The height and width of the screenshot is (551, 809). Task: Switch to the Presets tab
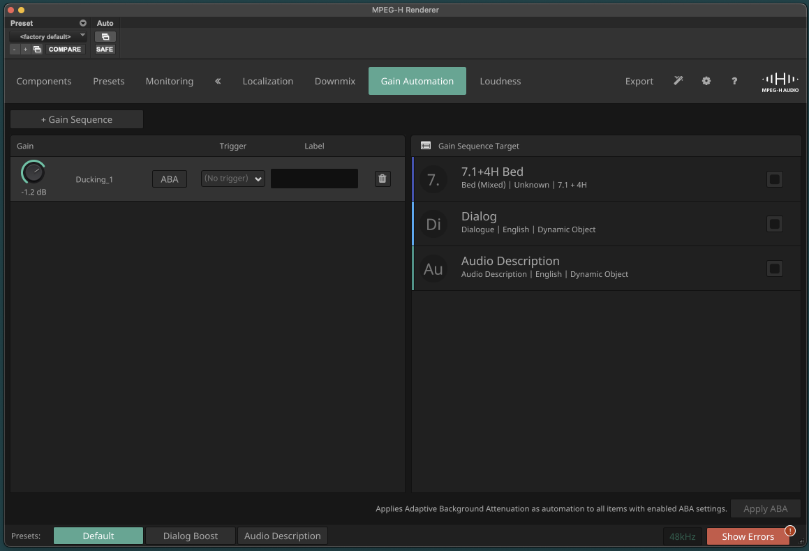coord(109,81)
